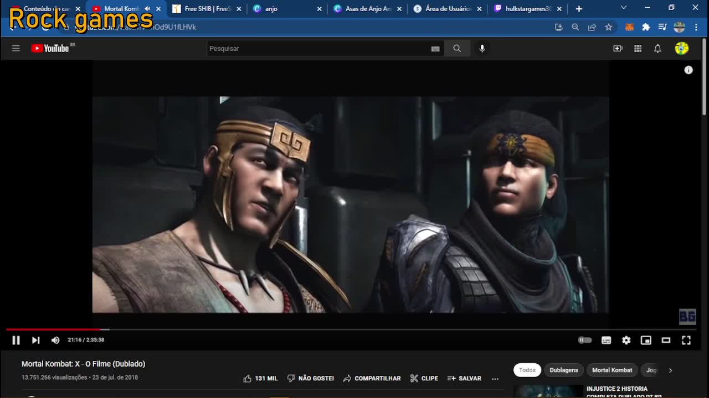Open the tab search dropdown arrow
Screen dimensions: 709x398
click(624, 8)
